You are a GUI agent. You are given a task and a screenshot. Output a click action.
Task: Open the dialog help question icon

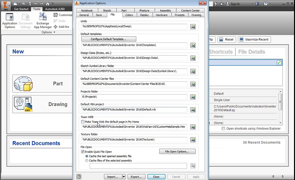pyautogui.click(x=79, y=176)
